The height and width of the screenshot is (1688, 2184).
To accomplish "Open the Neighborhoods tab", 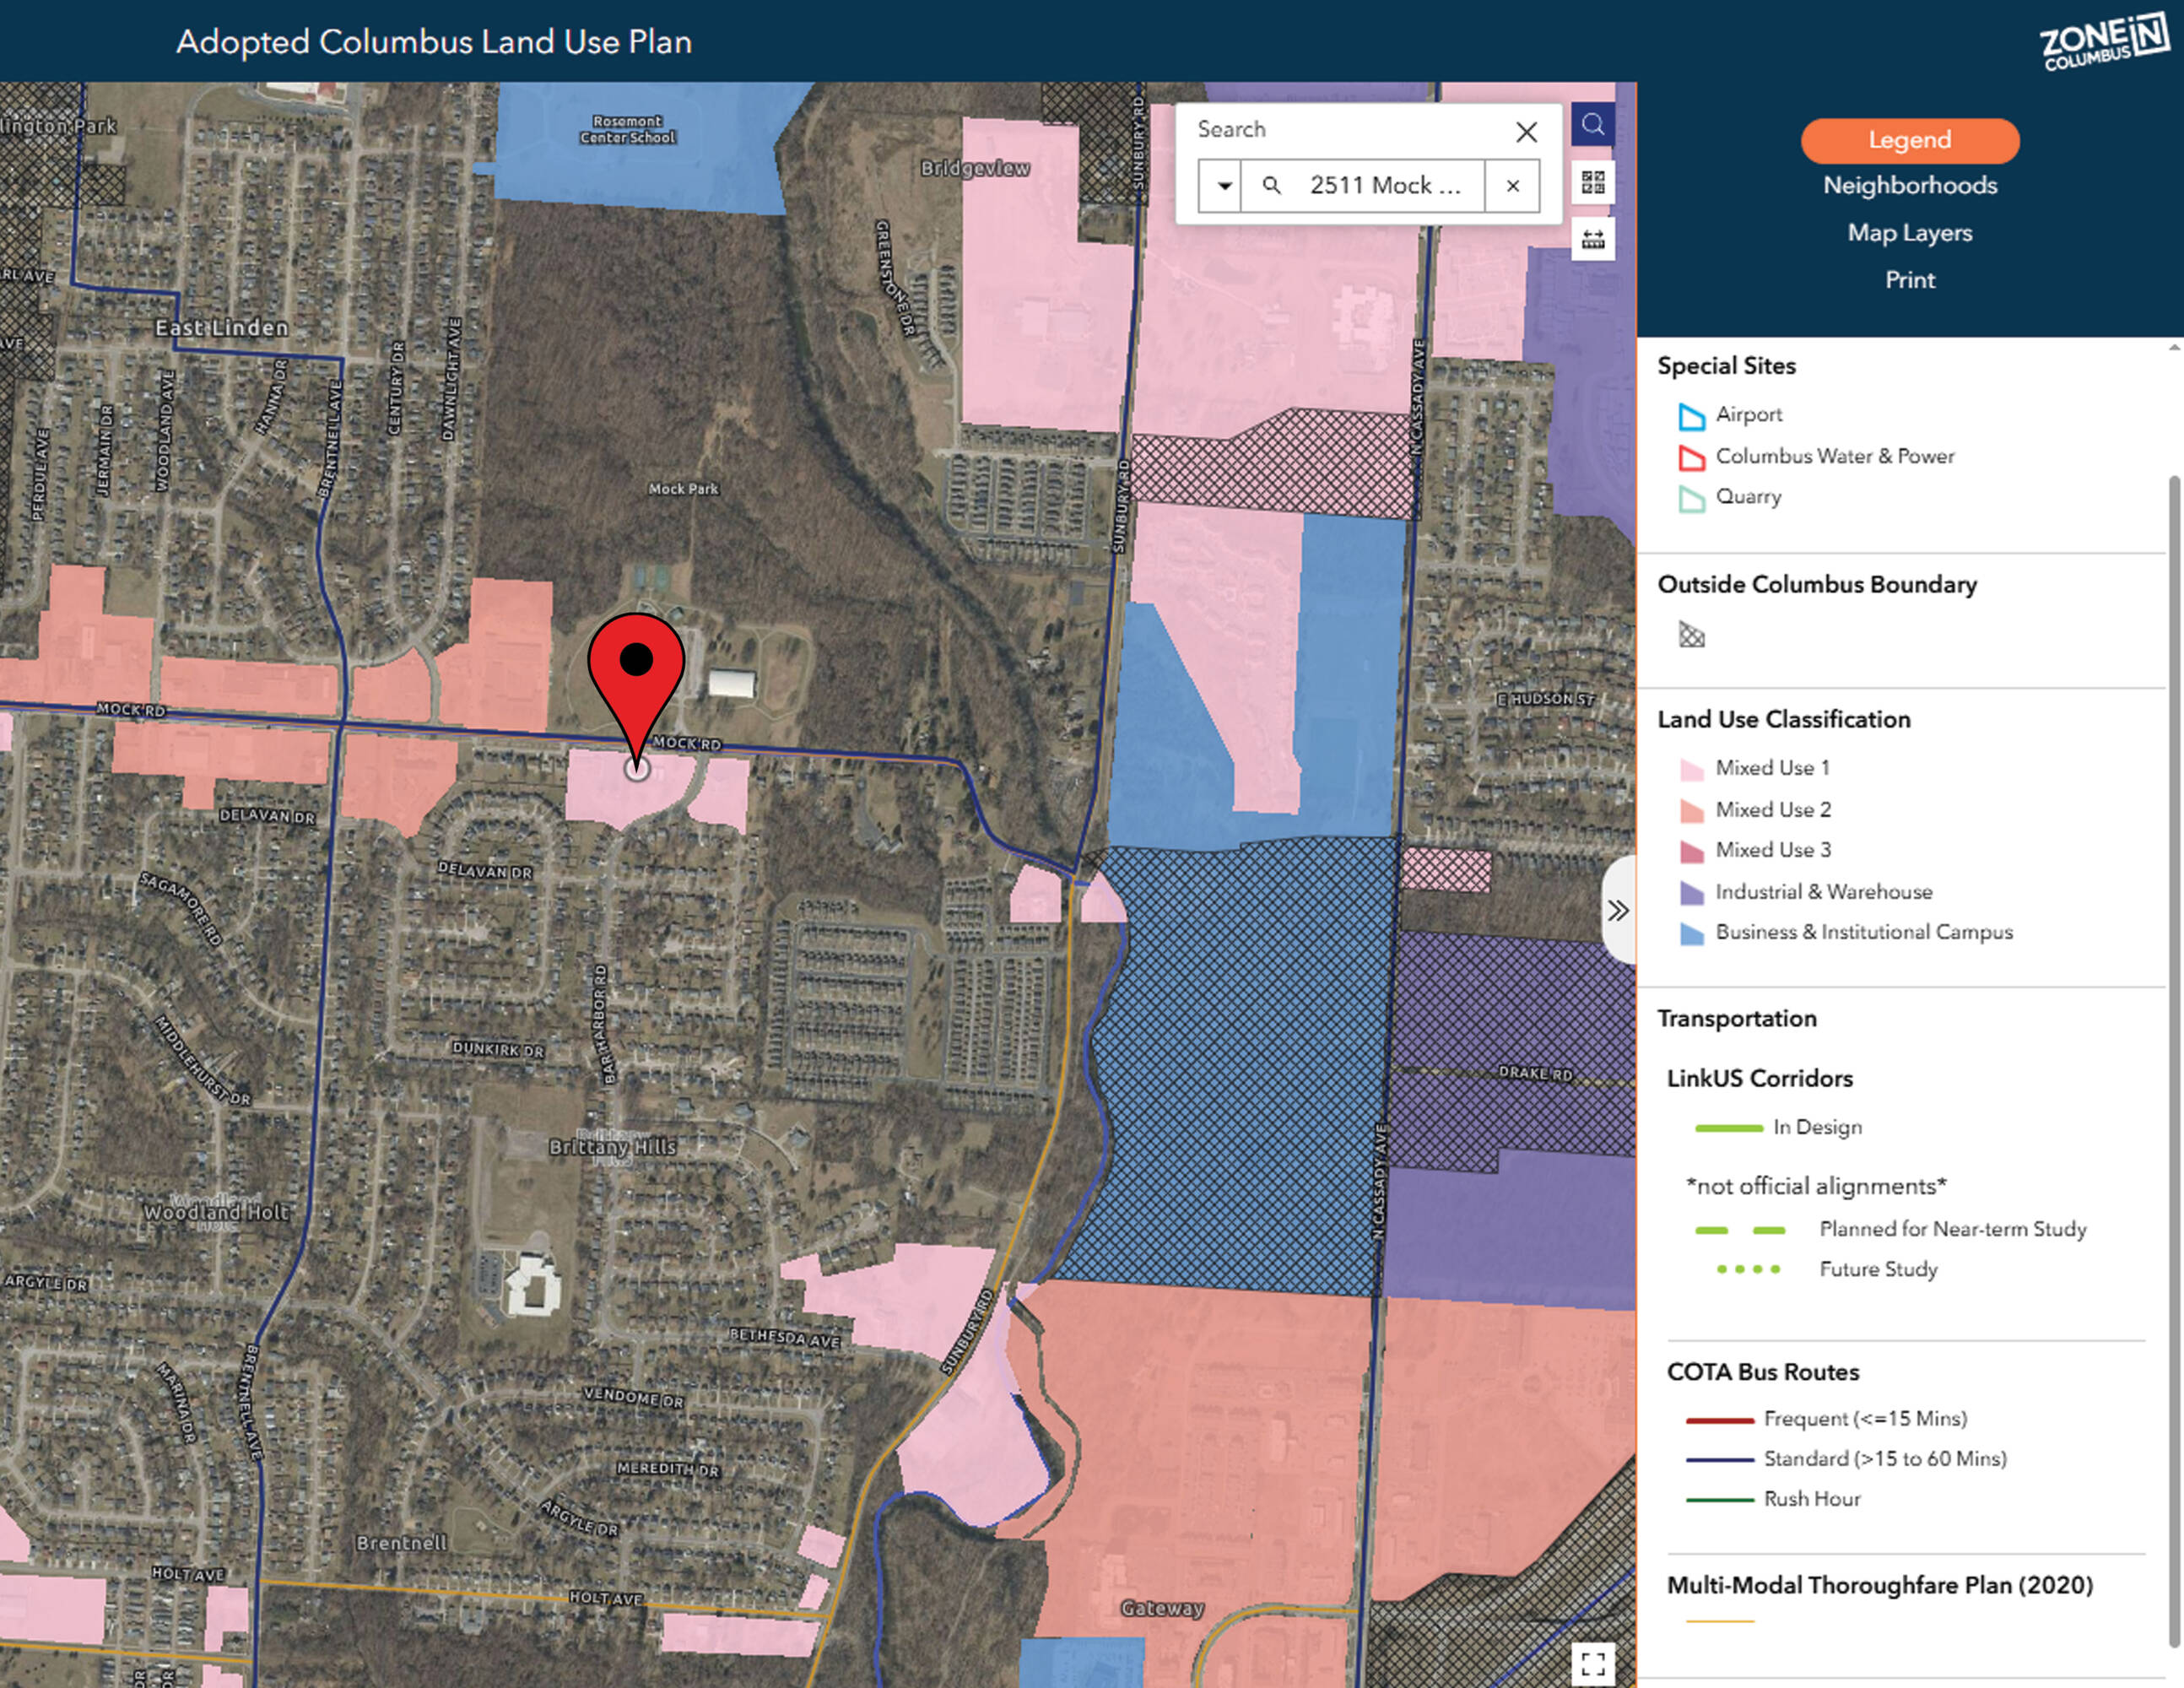I will [x=1909, y=185].
